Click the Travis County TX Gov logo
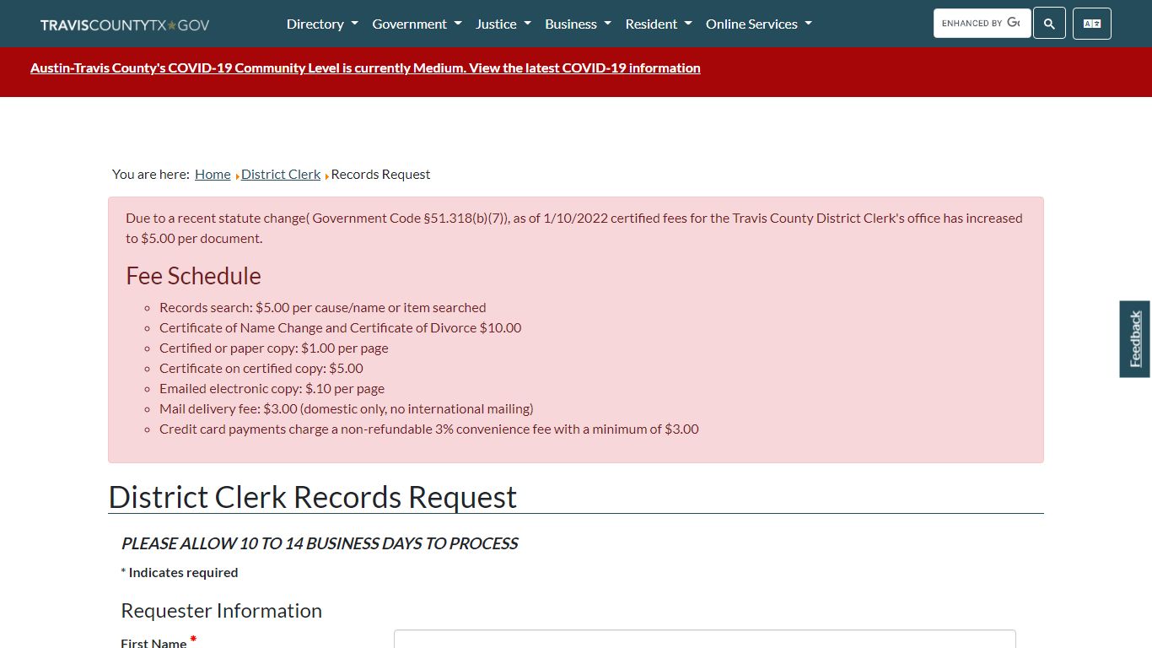Screen dimensions: 1152x648 click(x=125, y=24)
